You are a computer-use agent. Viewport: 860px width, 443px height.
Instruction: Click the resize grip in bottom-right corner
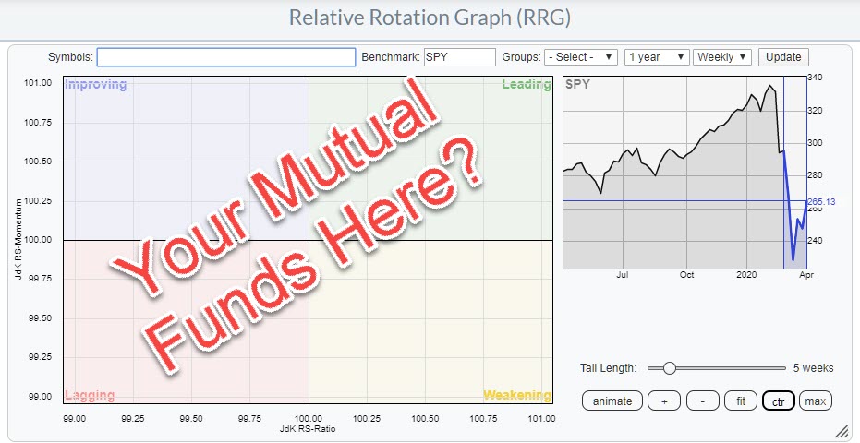pyautogui.click(x=842, y=431)
